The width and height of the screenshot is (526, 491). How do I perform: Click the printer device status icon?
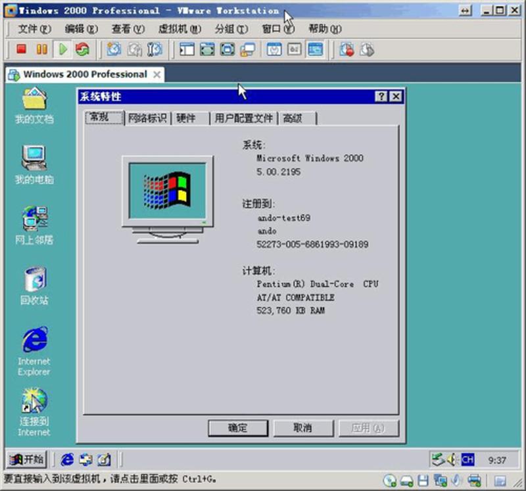point(474,480)
